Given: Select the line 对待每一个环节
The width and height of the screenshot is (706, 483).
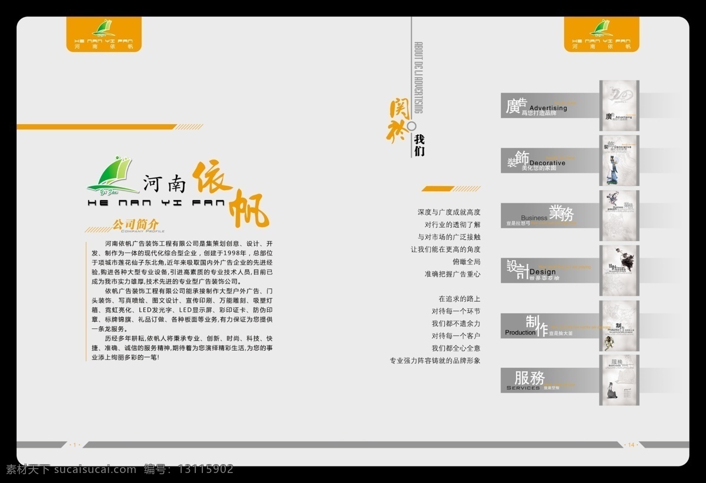Looking at the screenshot, I should pyautogui.click(x=456, y=311).
